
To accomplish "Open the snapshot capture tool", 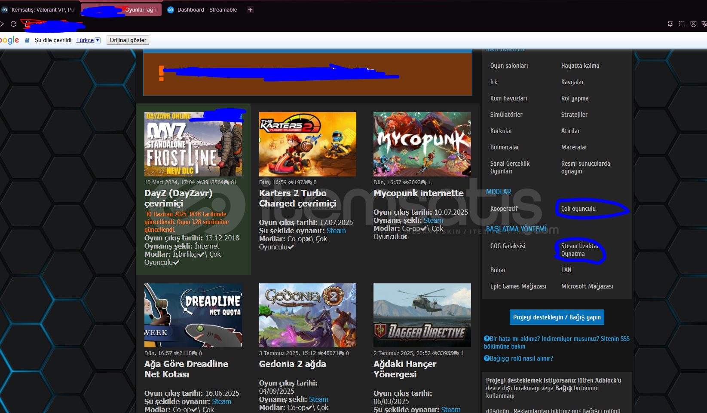I will pos(682,24).
